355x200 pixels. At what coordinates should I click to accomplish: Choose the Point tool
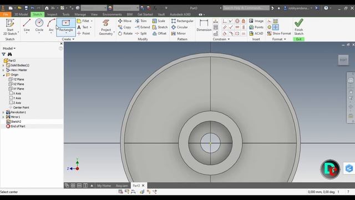point(83,33)
